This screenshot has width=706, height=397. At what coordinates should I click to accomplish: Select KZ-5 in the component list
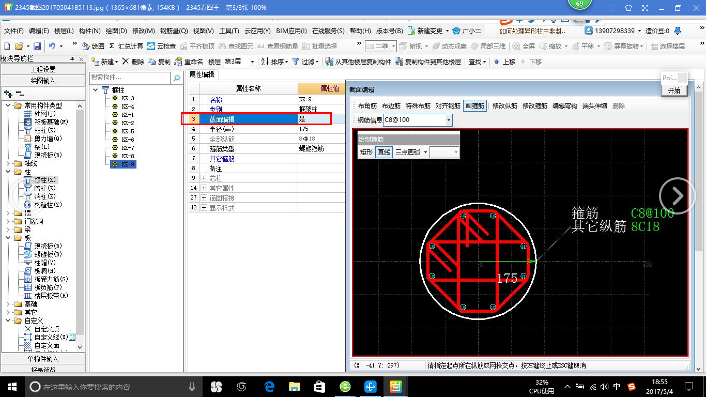(128, 131)
